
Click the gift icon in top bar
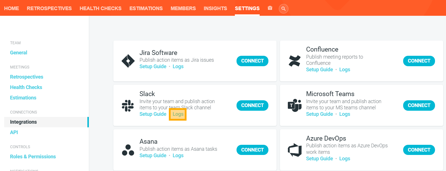[270, 8]
